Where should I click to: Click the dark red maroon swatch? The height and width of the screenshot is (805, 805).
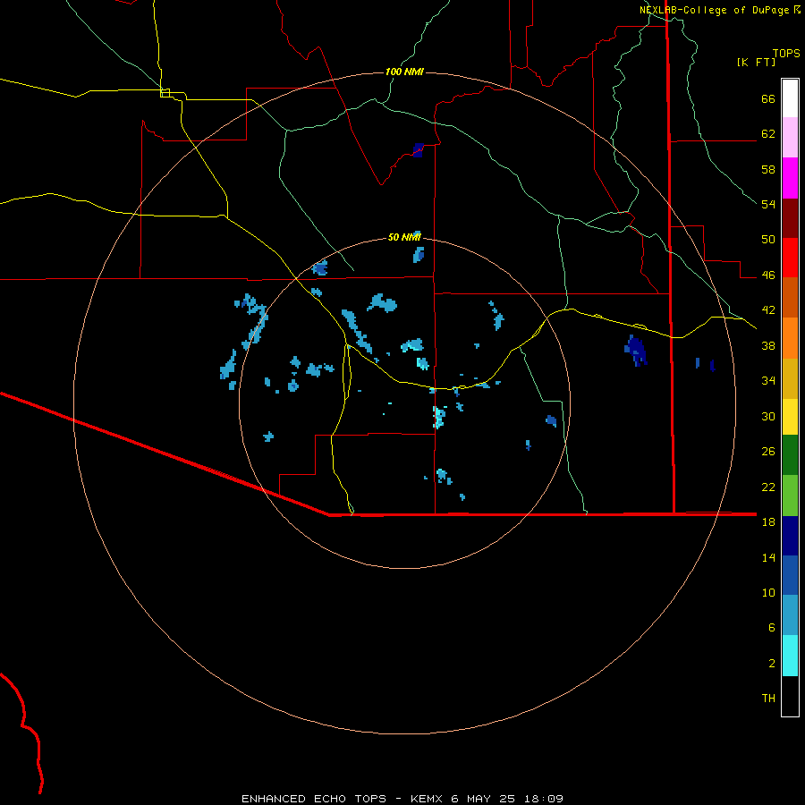tap(790, 218)
